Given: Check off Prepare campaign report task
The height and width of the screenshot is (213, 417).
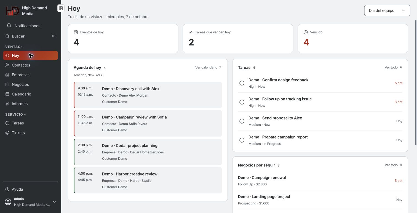Looking at the screenshot, I should (x=242, y=140).
